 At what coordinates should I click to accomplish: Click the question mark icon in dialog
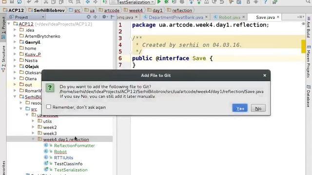50,87
